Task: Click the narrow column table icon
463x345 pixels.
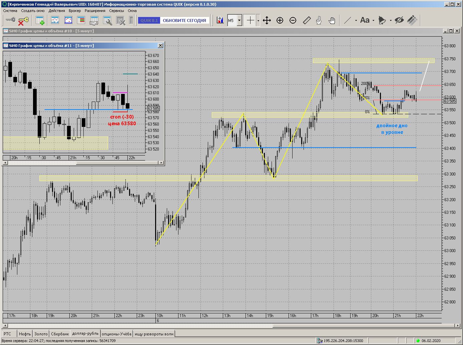Action: click(131, 20)
